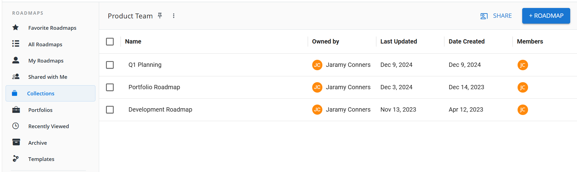577x172 pixels.
Task: Tick the Q1 Planning row checkbox
Action: [110, 65]
